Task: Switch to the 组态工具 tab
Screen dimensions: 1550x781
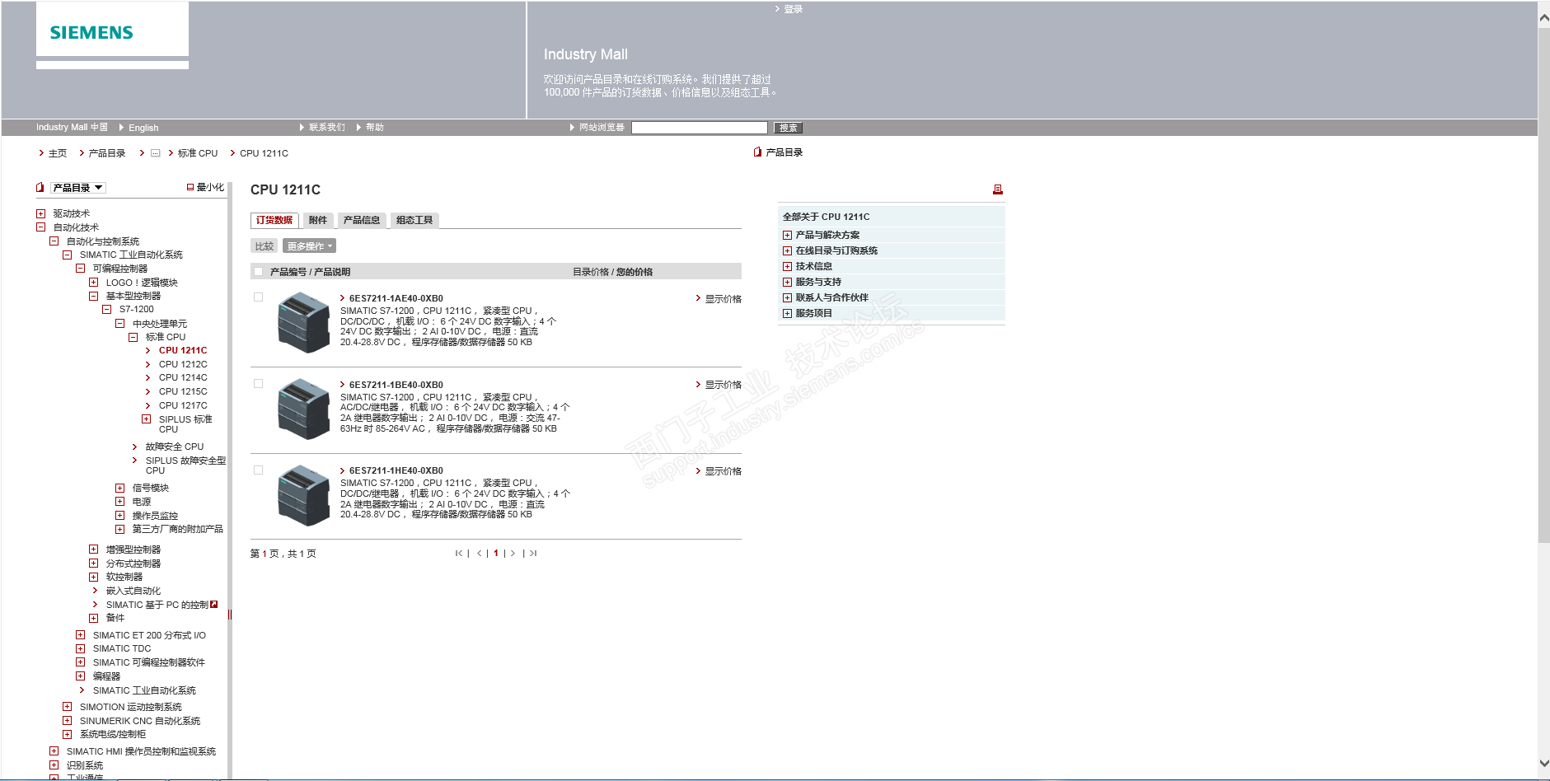Action: [414, 221]
